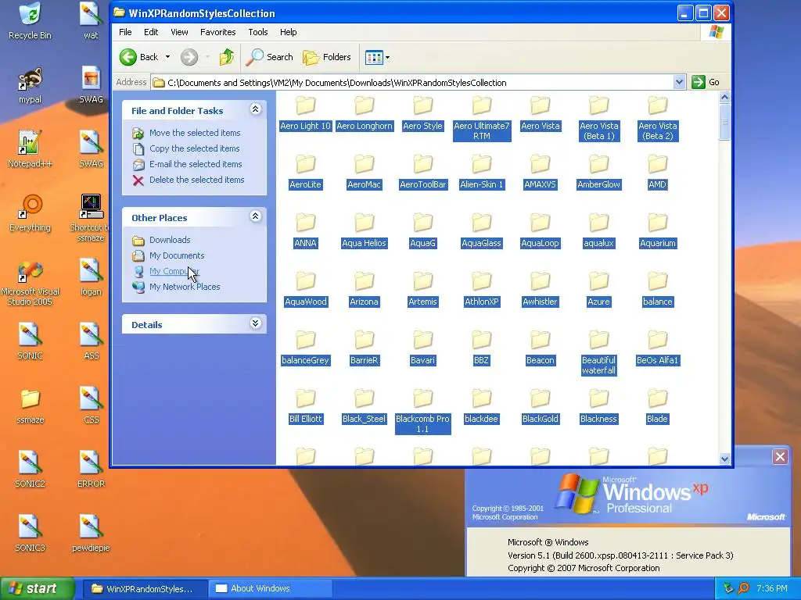Viewport: 801px width, 600px height.
Task: Select the AquaGlass folder
Action: pos(482,230)
